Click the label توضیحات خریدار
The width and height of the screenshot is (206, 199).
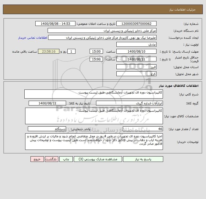point(188,142)
